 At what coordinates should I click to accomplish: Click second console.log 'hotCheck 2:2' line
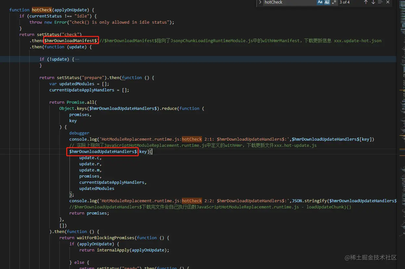[233, 201]
